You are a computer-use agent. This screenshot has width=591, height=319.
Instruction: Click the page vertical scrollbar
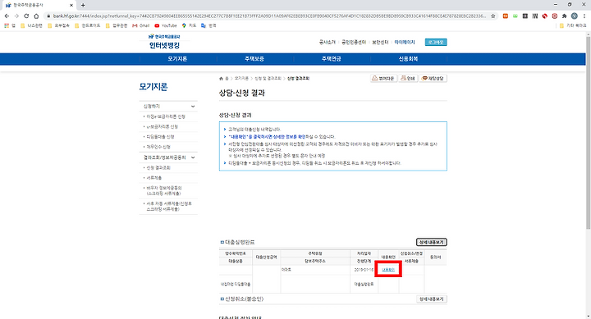click(x=588, y=132)
